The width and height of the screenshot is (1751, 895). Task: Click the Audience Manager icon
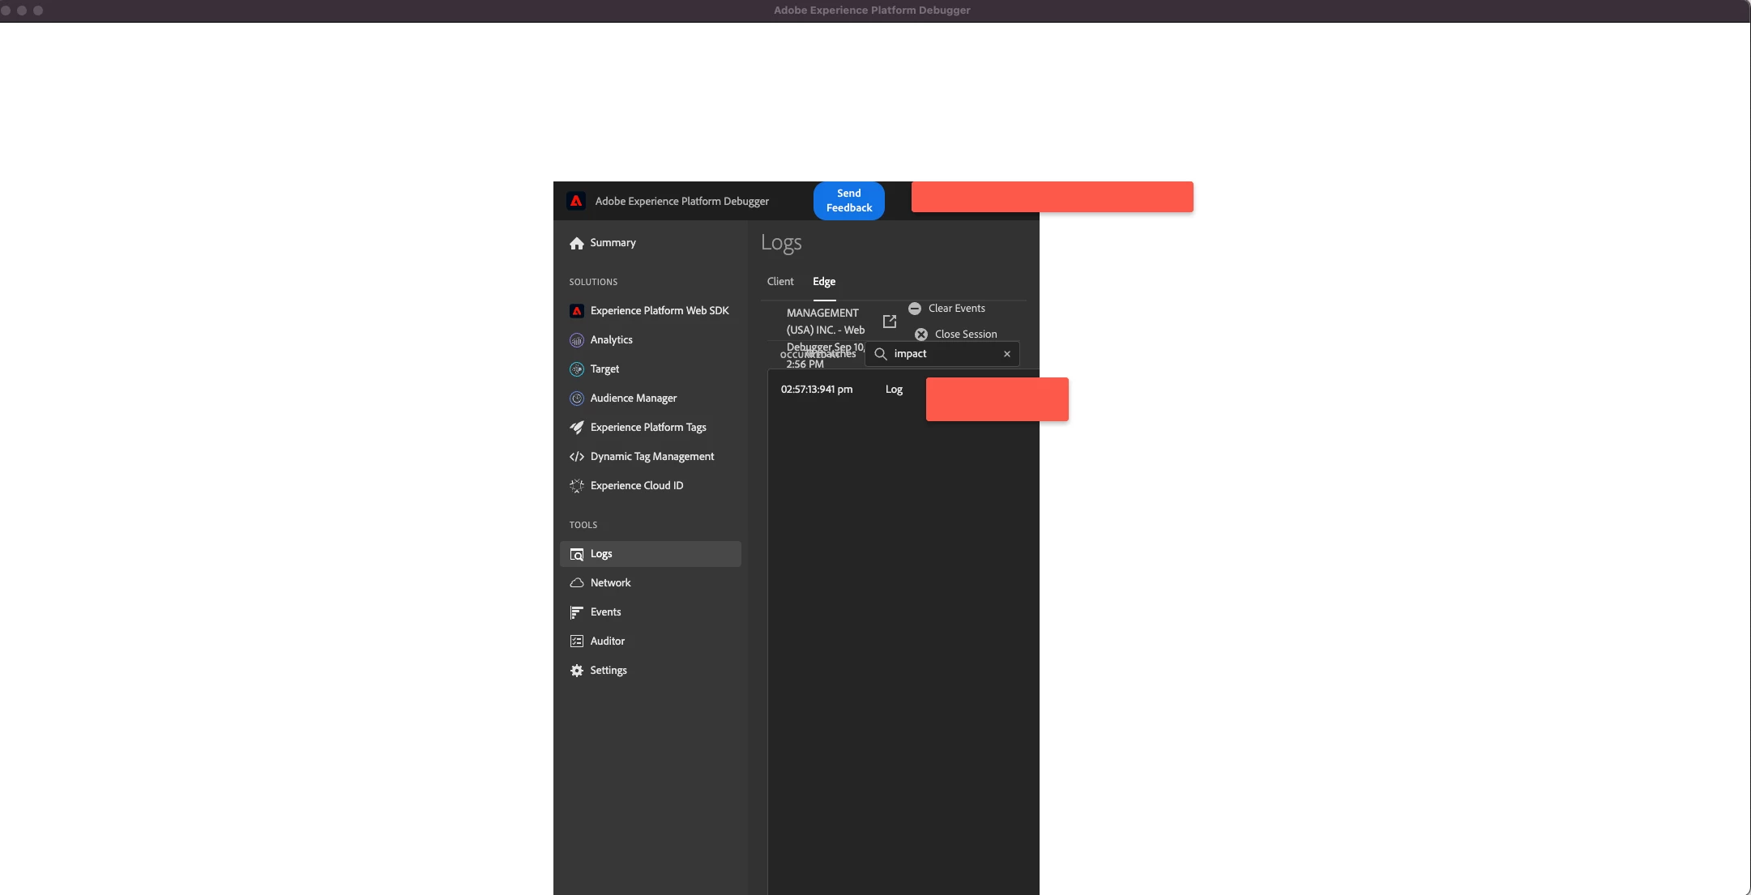tap(577, 398)
